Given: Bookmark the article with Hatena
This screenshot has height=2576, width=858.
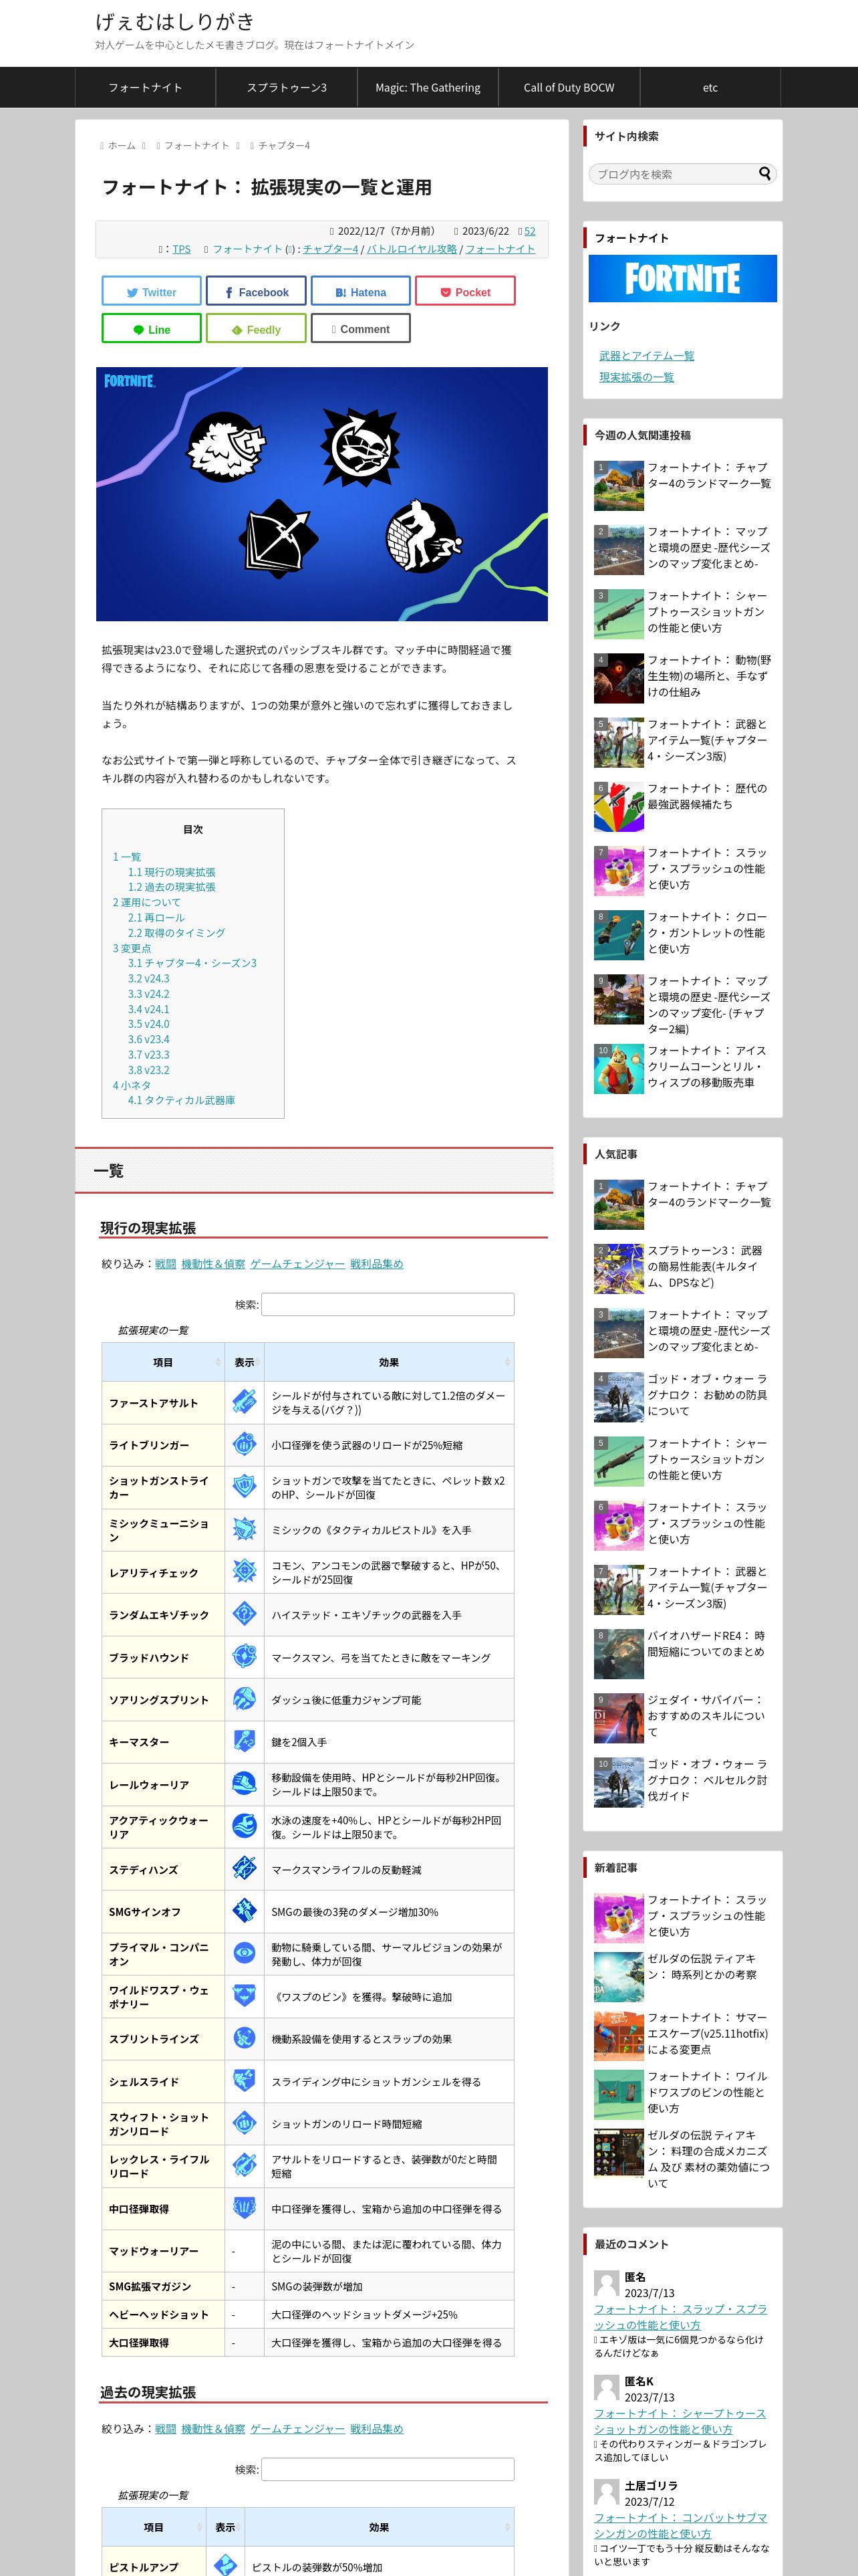Looking at the screenshot, I should 361,291.
